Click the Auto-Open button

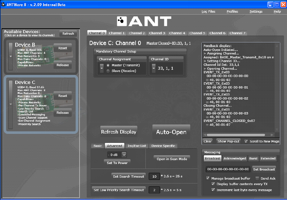point(171,132)
